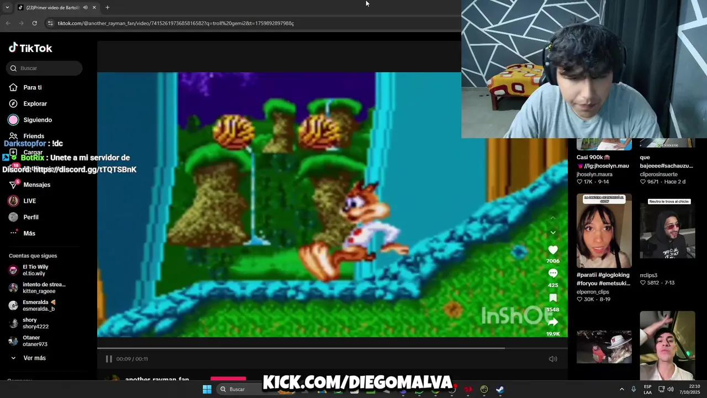Open Steam from the taskbar

click(499, 389)
